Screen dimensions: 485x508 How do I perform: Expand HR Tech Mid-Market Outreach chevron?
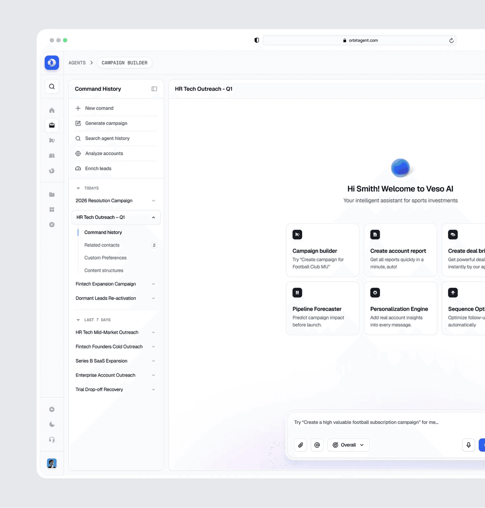(x=154, y=333)
